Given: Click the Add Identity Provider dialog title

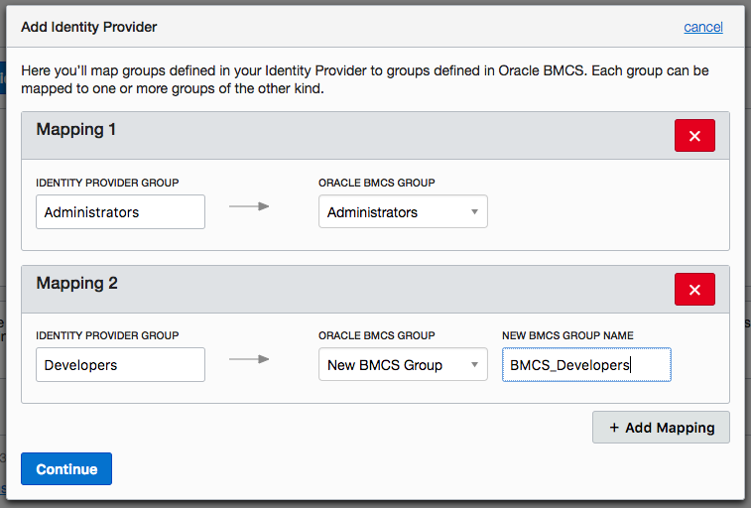Looking at the screenshot, I should [88, 27].
